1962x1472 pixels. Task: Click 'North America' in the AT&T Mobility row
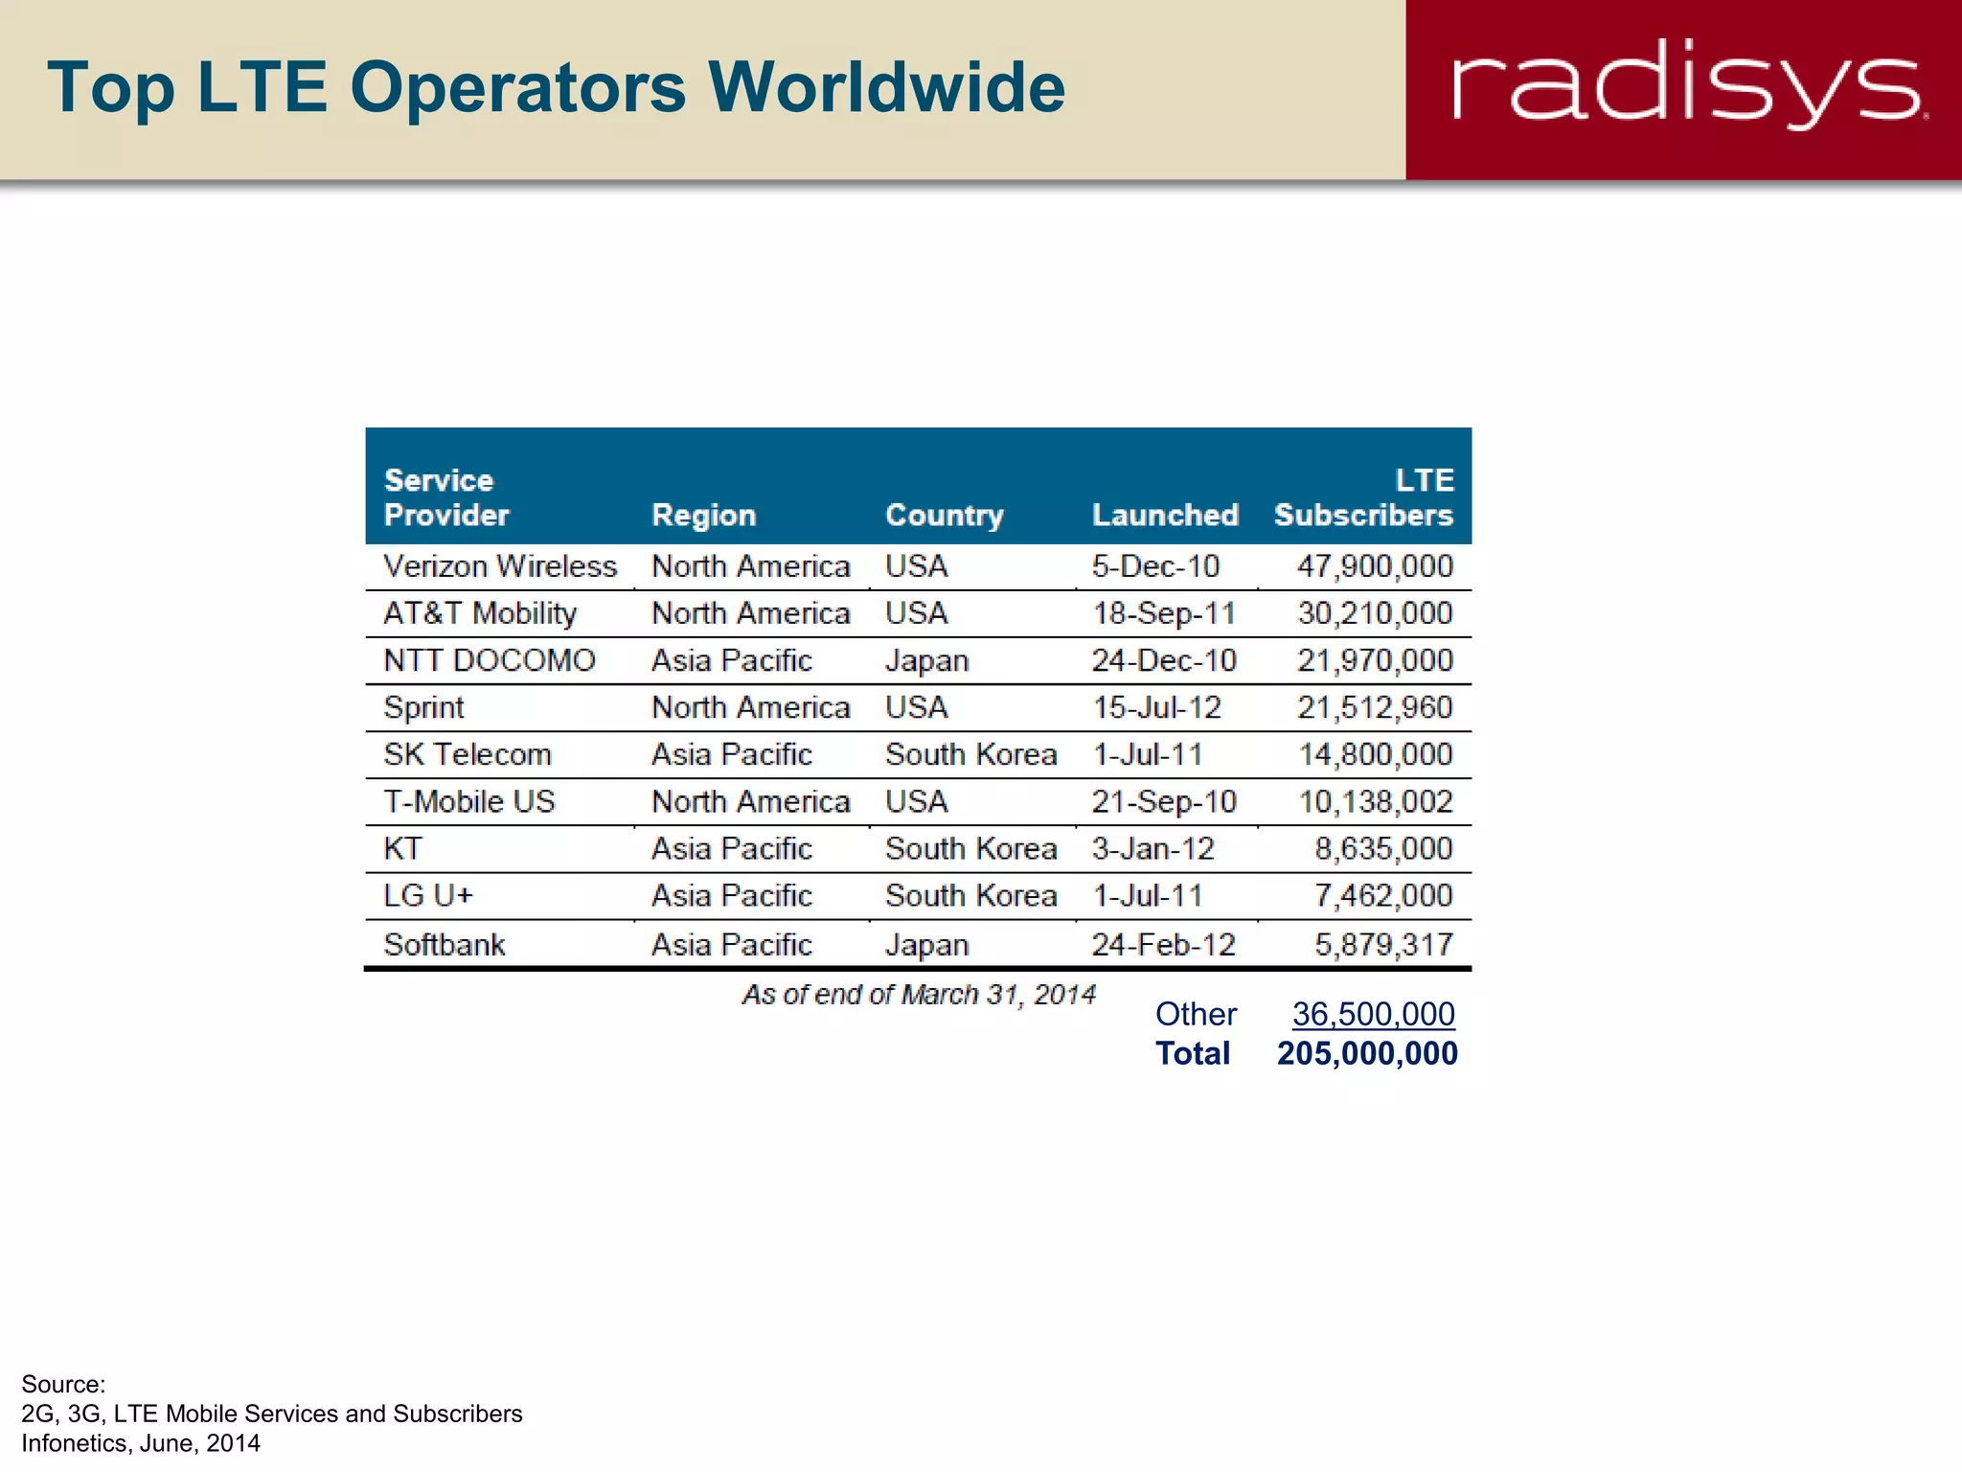click(x=751, y=613)
